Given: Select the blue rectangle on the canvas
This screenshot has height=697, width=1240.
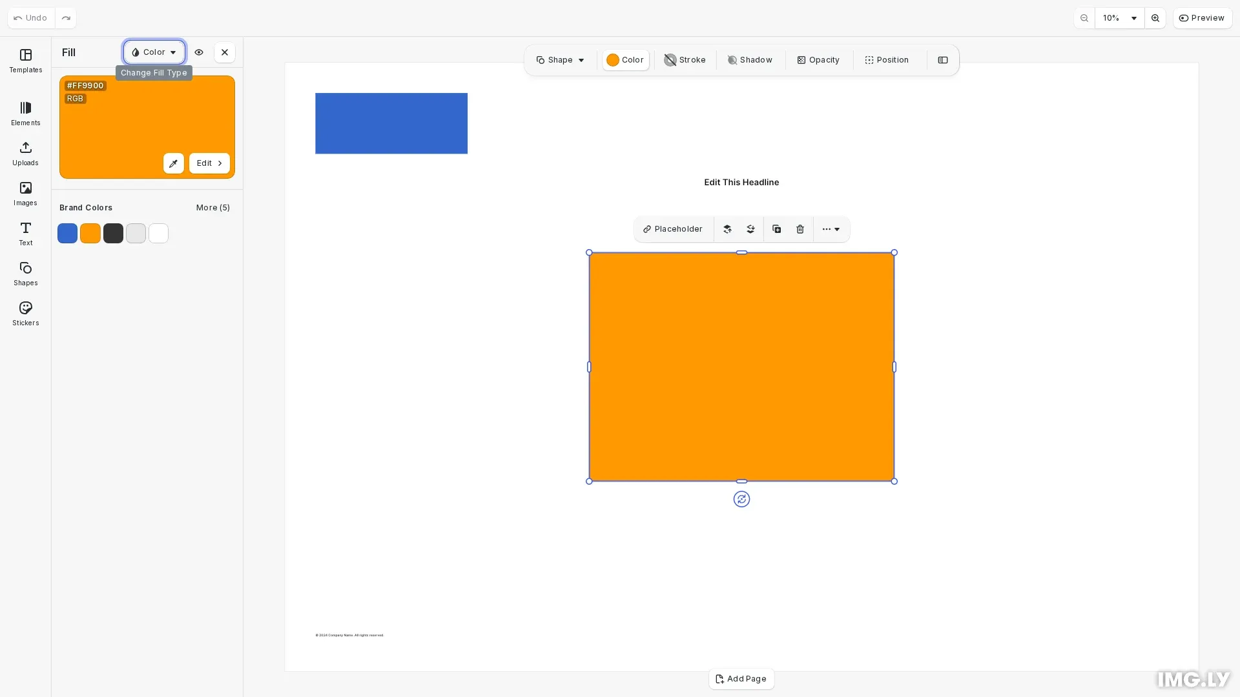Looking at the screenshot, I should pyautogui.click(x=391, y=123).
